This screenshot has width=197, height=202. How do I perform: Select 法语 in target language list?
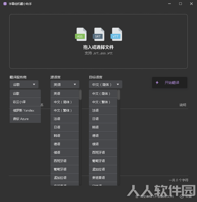tap(103, 110)
